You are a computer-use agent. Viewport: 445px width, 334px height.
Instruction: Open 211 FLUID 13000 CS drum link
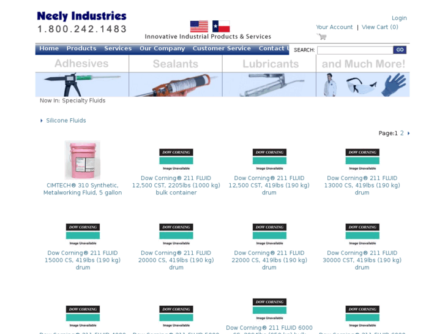click(362, 185)
